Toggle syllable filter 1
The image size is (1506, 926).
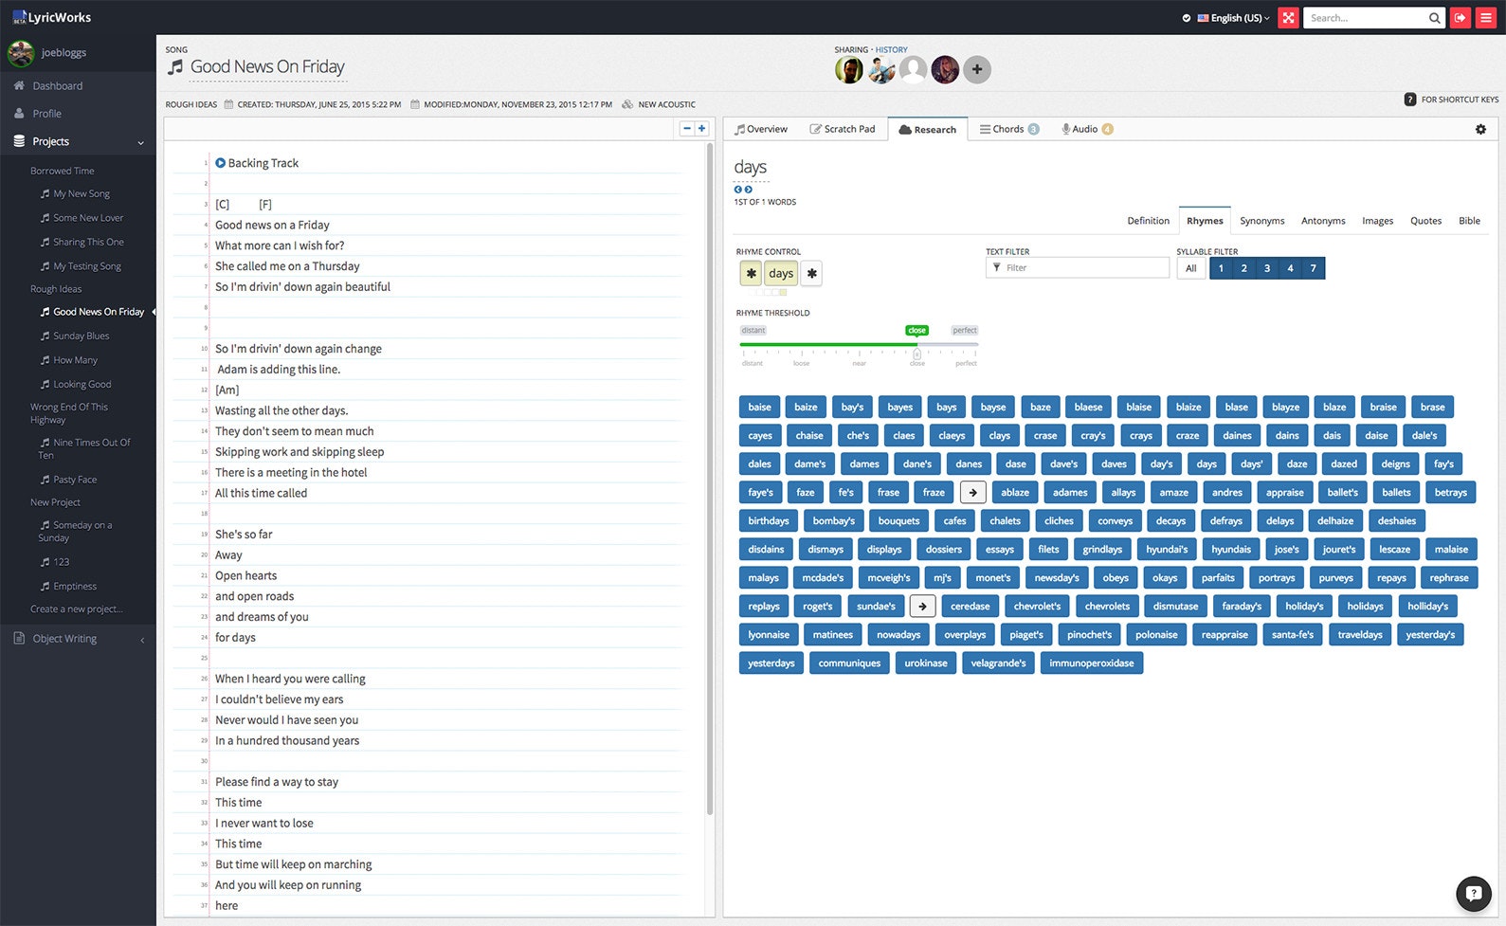click(x=1221, y=268)
